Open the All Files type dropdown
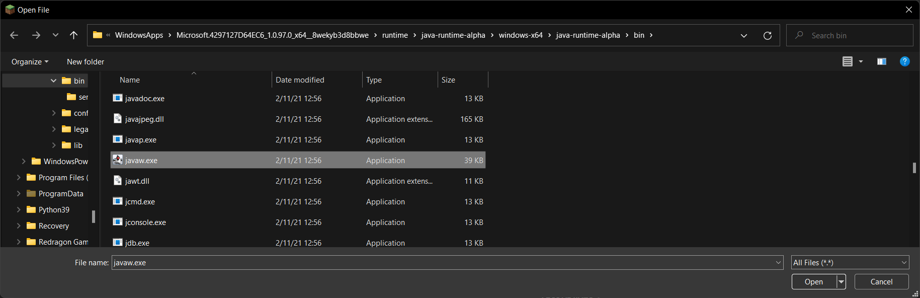The width and height of the screenshot is (920, 298). pos(850,262)
